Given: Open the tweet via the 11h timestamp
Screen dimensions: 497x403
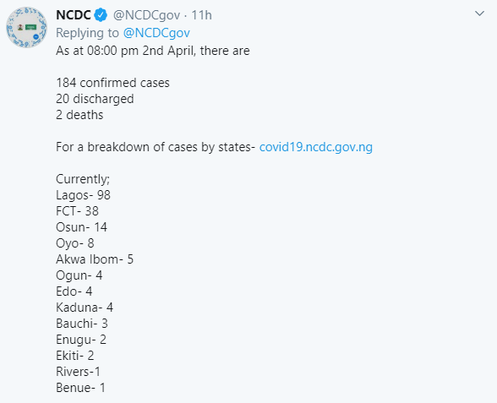Looking at the screenshot, I should [x=201, y=15].
